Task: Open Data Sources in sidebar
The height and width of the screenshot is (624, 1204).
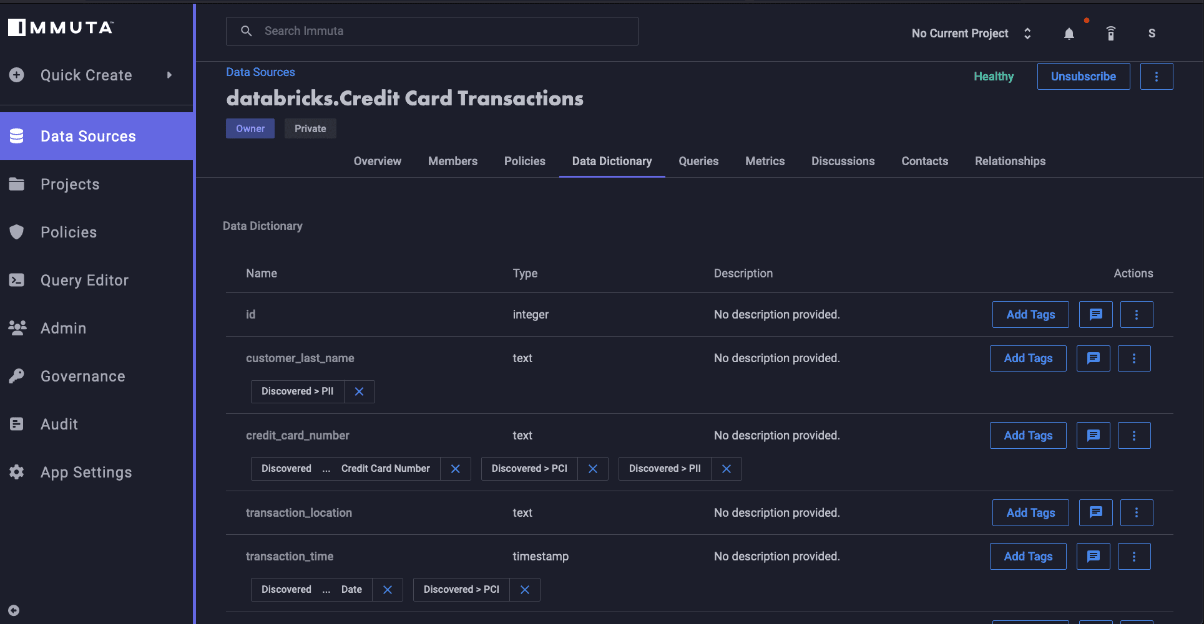Action: tap(97, 136)
